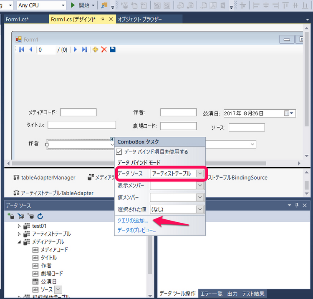313x299 pixels.
Task: Expand the test01 tree node
Action: click(19, 226)
